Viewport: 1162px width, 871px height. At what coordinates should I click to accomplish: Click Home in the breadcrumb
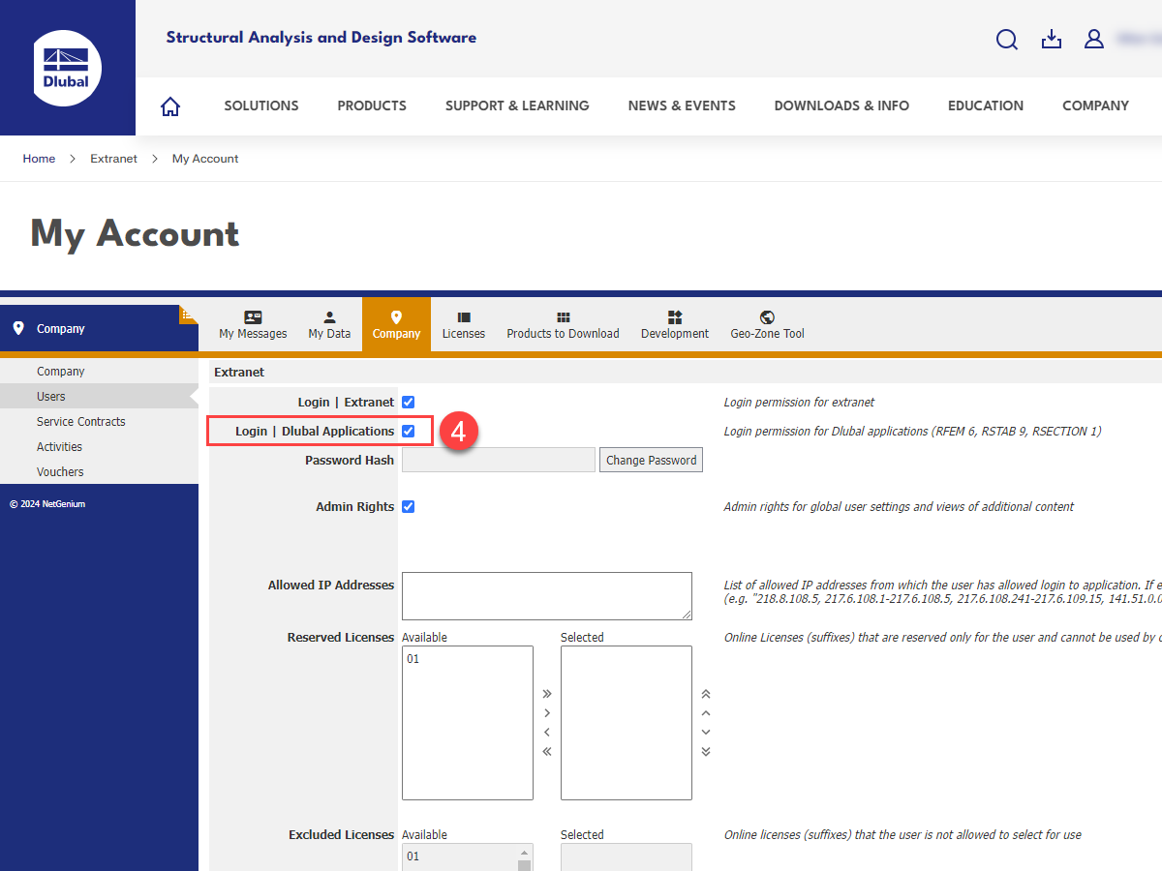tap(39, 159)
